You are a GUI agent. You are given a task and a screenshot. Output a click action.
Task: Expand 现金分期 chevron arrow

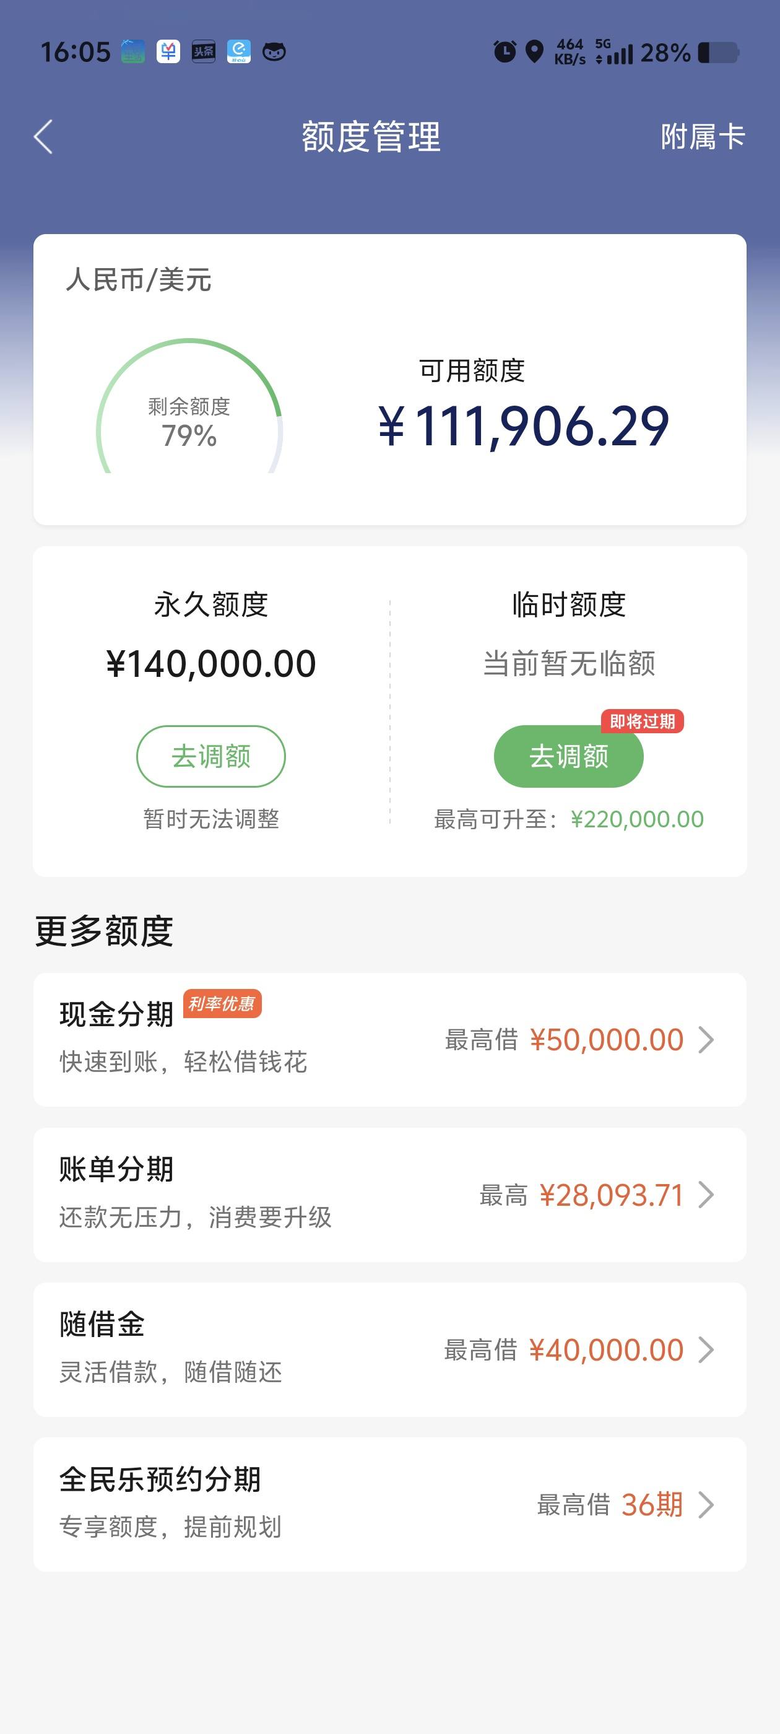pyautogui.click(x=706, y=1039)
